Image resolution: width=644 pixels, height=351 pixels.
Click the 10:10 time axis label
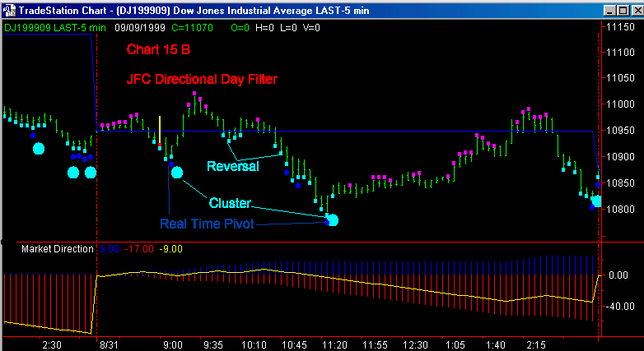click(253, 345)
